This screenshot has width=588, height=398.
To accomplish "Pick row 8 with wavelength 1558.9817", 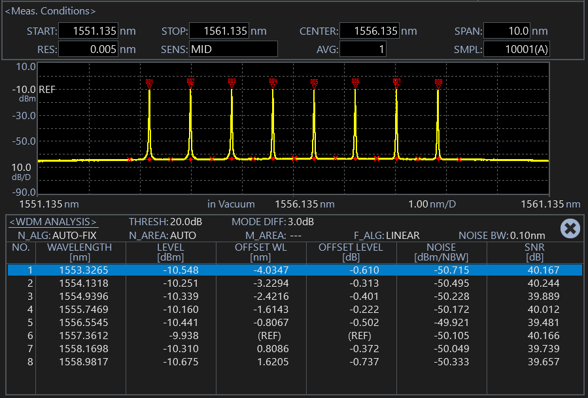I will pos(294,362).
